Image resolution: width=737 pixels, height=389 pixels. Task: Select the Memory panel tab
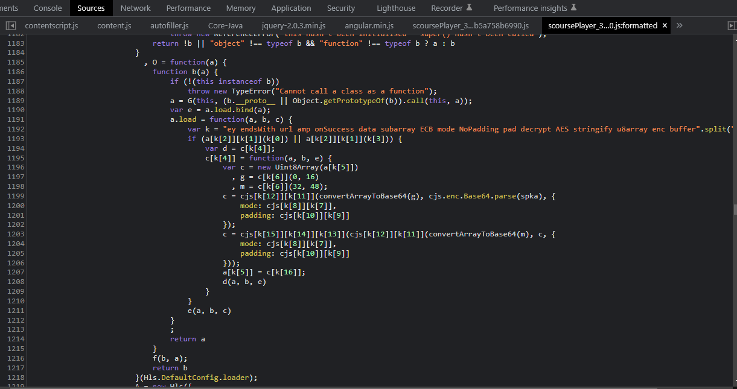tap(241, 8)
